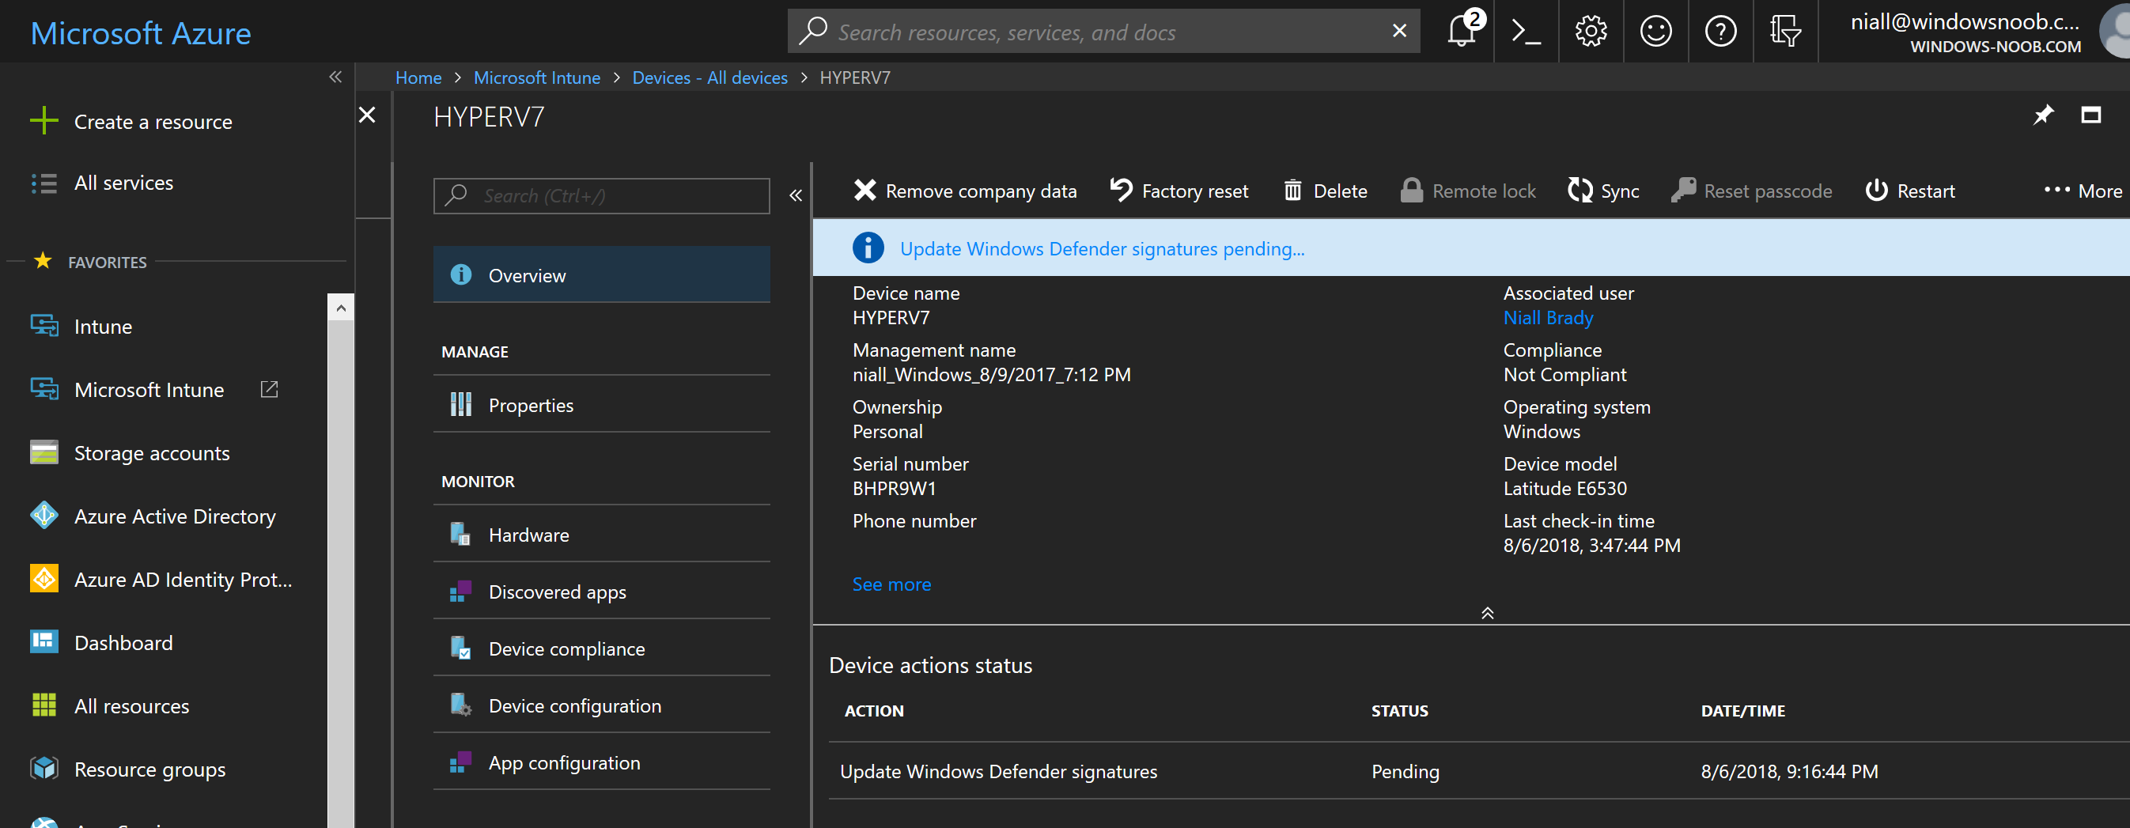This screenshot has height=828, width=2130.
Task: Delete the HYPERV7 device
Action: click(1326, 191)
